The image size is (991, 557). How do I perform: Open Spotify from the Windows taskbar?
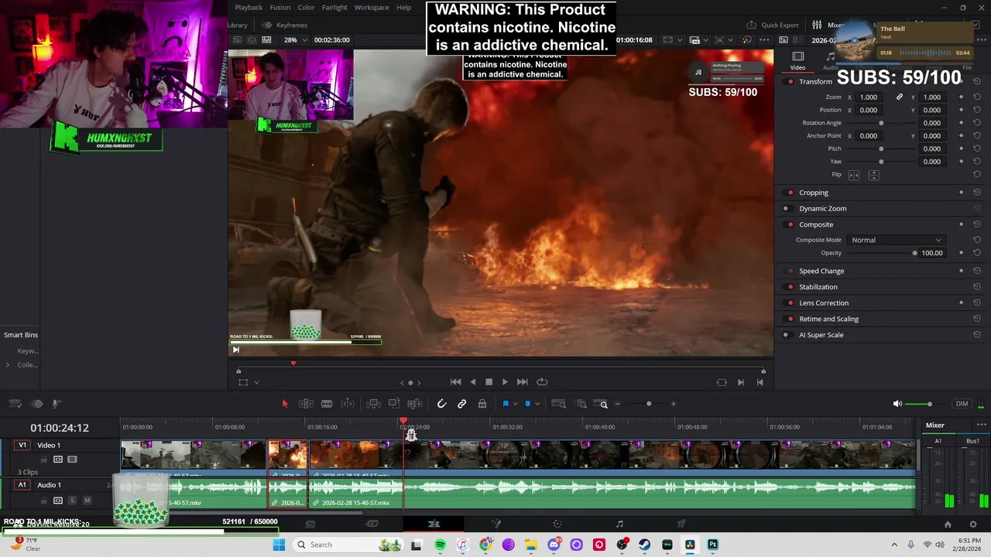point(440,545)
